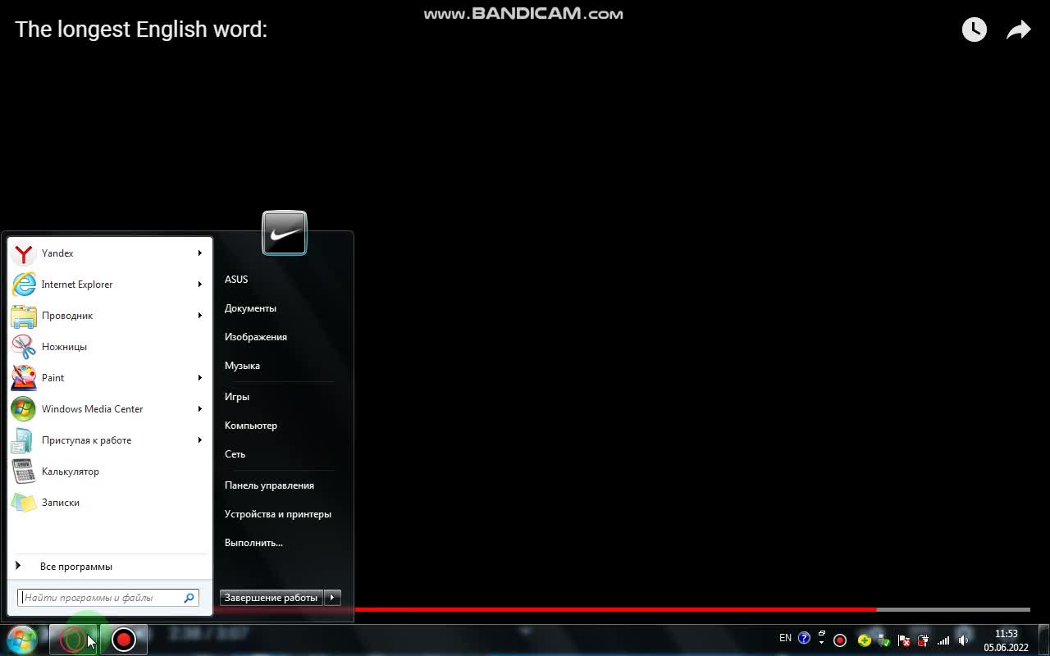Click safely remove USB hardware icon
This screenshot has height=656, width=1050.
pyautogui.click(x=883, y=640)
